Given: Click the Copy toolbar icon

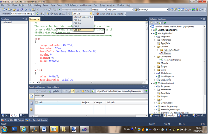Looking at the screenshot, I should pyautogui.click(x=30, y=10).
